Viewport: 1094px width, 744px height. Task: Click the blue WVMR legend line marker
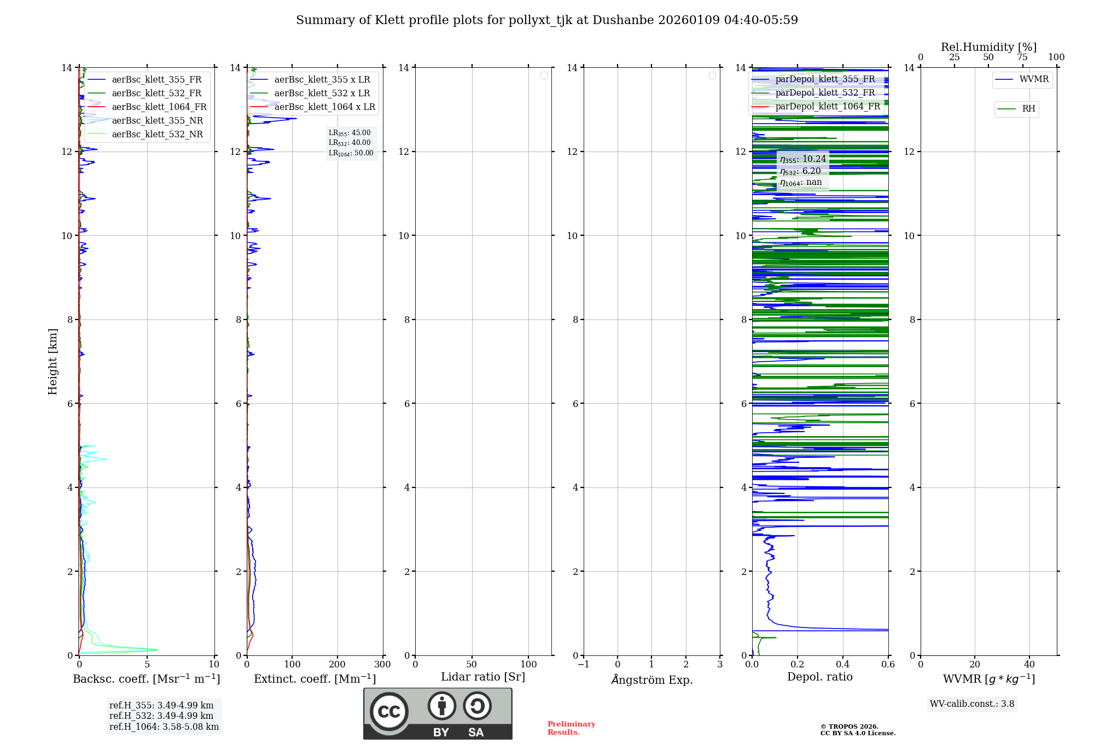pos(1004,80)
